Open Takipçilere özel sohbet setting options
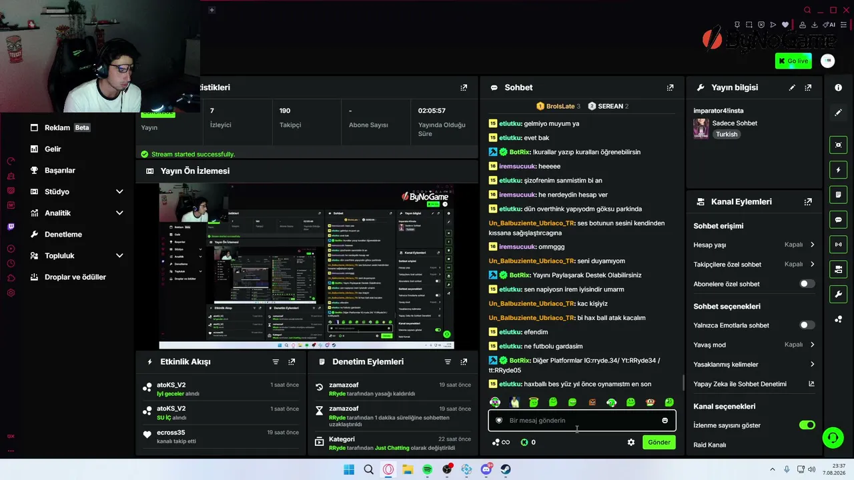This screenshot has width=854, height=480. pyautogui.click(x=754, y=264)
